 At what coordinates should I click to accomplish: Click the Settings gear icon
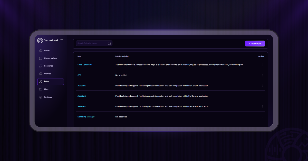pos(41,97)
